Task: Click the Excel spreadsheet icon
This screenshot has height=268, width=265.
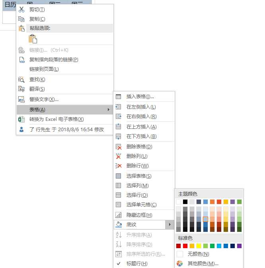Action: tap(21, 119)
